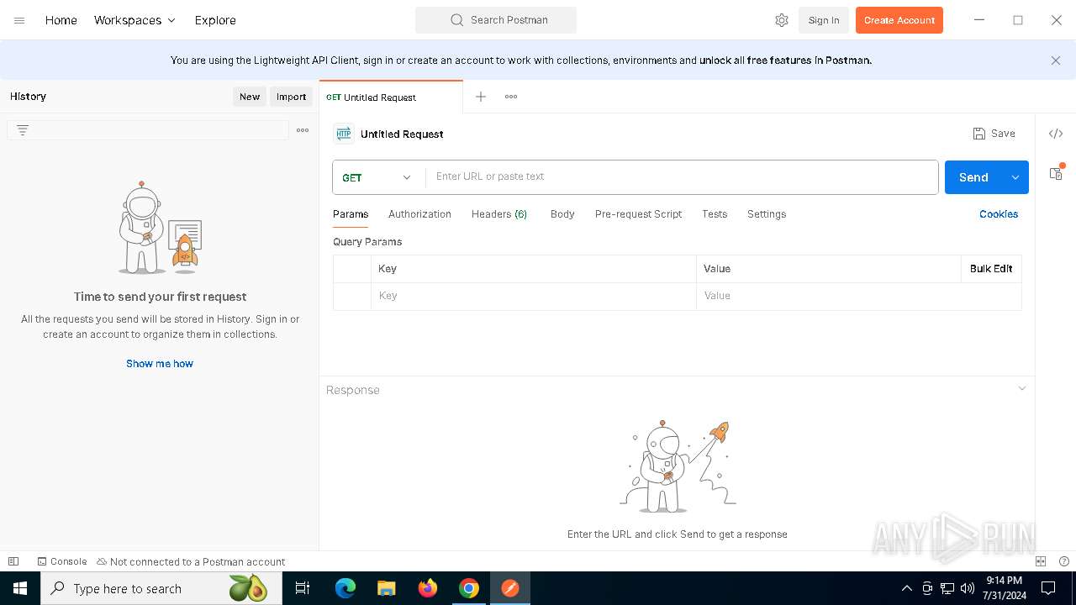Click Bulk Edit for query params
Viewport: 1076px width, 605px height.
[991, 269]
